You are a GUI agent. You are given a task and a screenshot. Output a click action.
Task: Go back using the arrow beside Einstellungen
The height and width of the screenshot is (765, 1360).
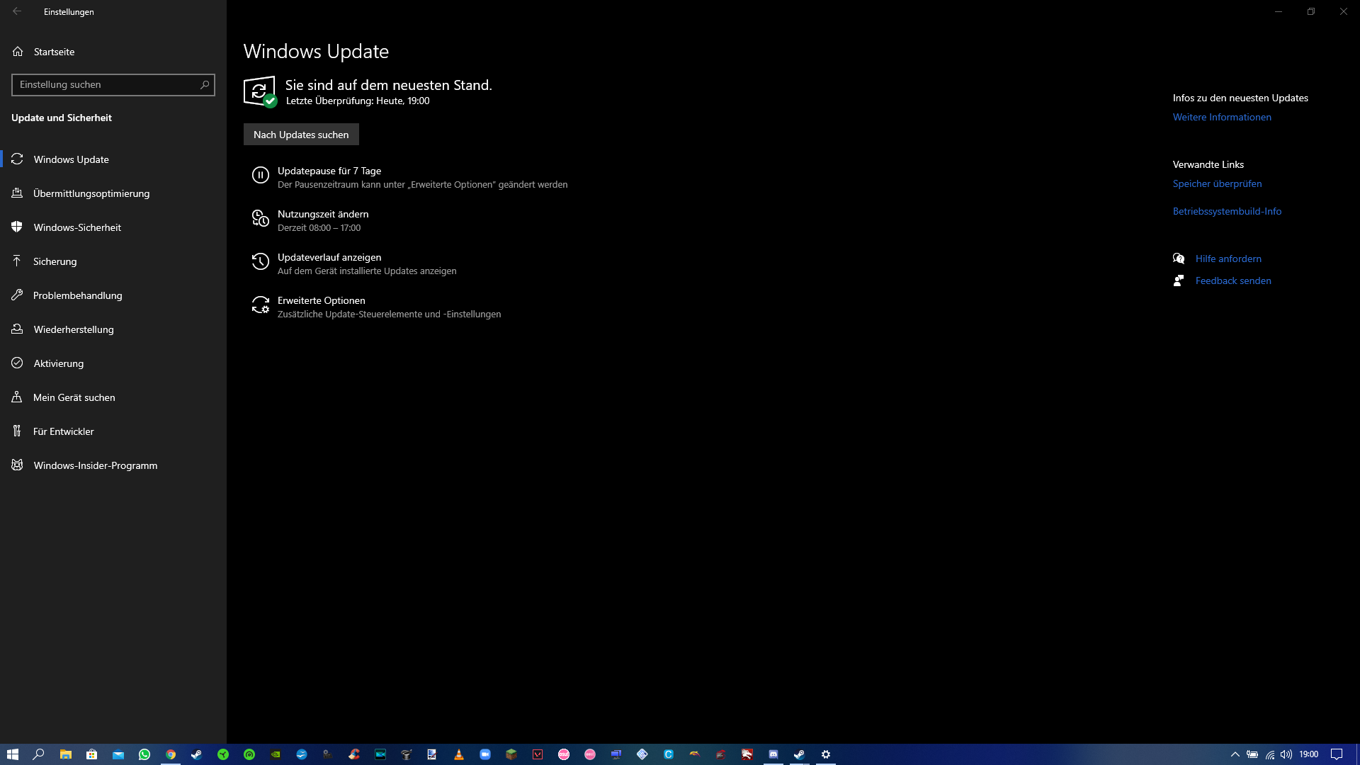[x=17, y=11]
